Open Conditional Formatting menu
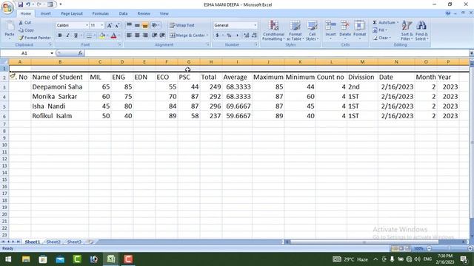 (273, 30)
